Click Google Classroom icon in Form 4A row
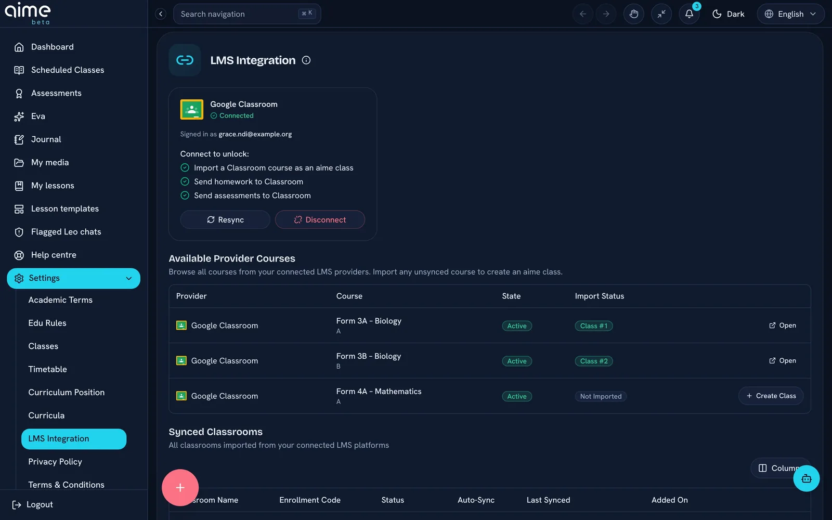Viewport: 832px width, 520px height. click(x=181, y=396)
